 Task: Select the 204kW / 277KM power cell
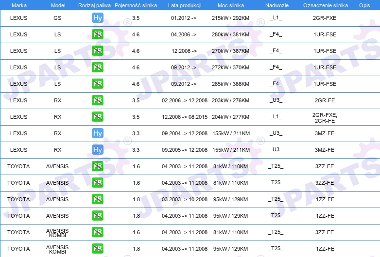coord(230,117)
